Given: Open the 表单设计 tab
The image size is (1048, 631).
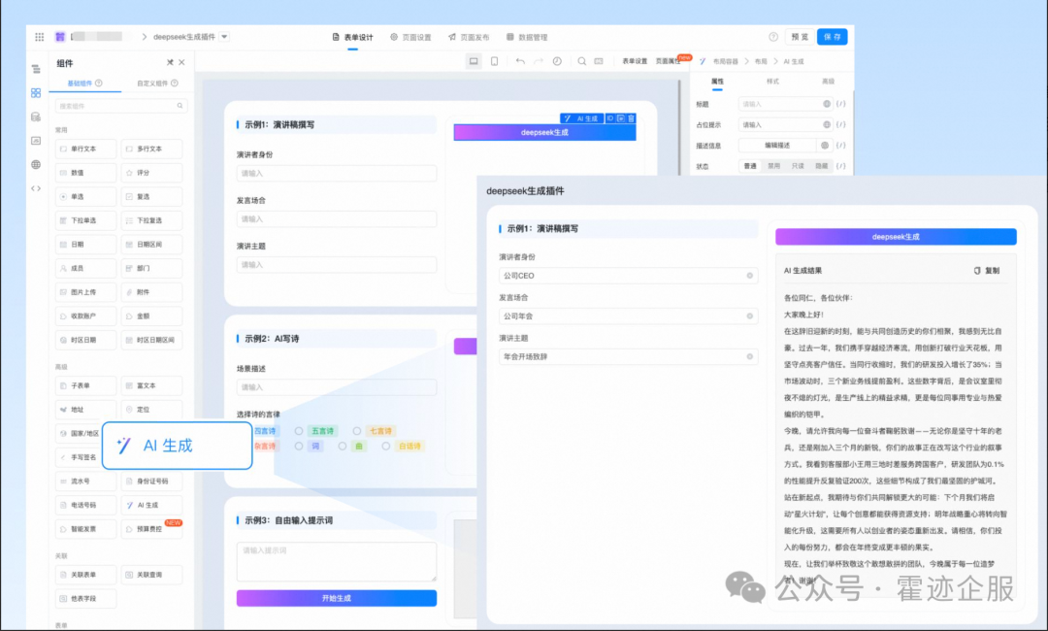Looking at the screenshot, I should pos(353,38).
